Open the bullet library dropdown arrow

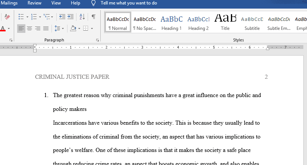(x=27, y=17)
